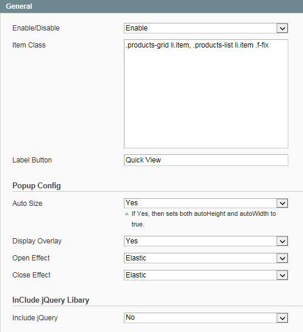
Task: Expand the Include jQuery dropdown arrow
Action: [282, 318]
